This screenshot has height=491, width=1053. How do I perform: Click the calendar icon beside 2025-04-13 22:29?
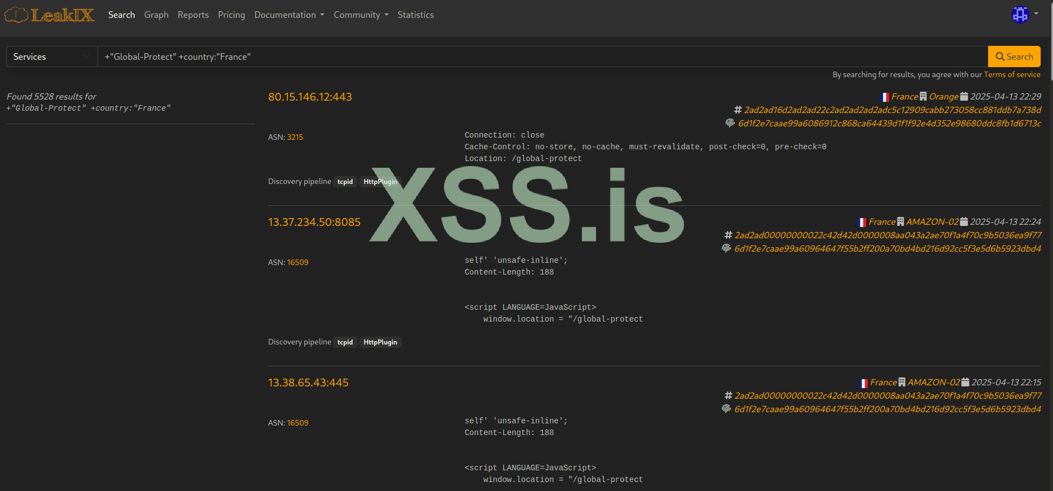pos(964,96)
